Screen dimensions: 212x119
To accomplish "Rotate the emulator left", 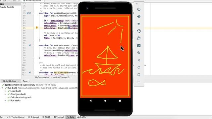I will coord(139,31).
